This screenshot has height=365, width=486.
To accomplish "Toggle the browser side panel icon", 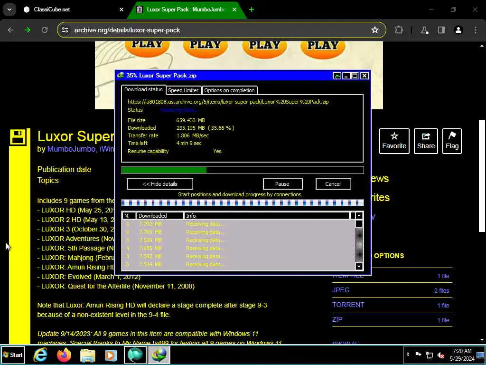I will pyautogui.click(x=441, y=30).
